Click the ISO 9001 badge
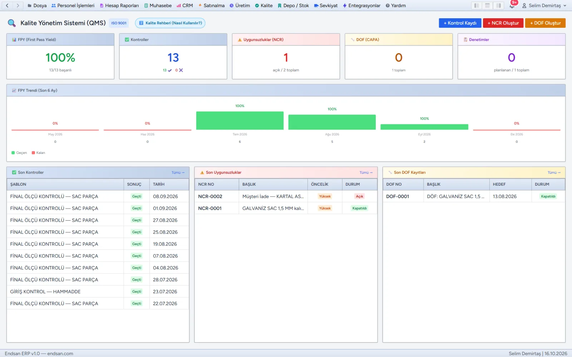Image resolution: width=572 pixels, height=357 pixels. tap(119, 23)
